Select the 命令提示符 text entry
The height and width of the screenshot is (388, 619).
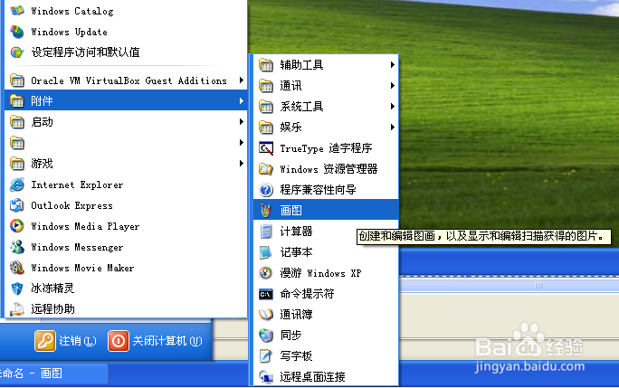coord(307,294)
